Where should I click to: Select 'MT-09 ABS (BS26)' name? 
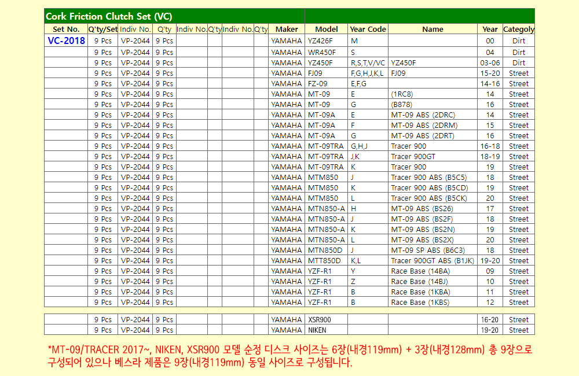point(422,208)
